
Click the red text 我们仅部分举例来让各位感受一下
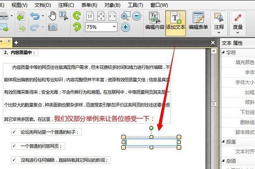(102, 119)
